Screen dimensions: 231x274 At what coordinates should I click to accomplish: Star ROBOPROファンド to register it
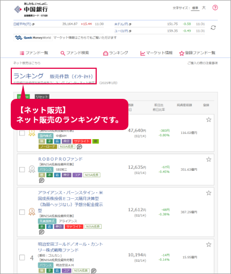click(208, 160)
